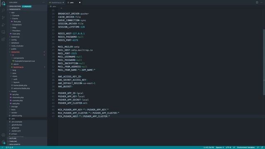Viewport: 265px width, 149px height.
Task: Open the Explorer view in activity bar
Action: (3, 3)
